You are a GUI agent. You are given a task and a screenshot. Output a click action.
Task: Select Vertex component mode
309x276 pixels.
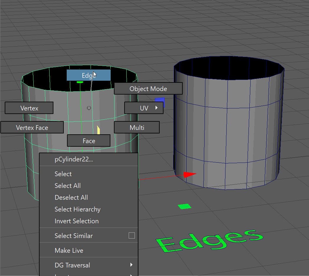click(29, 108)
